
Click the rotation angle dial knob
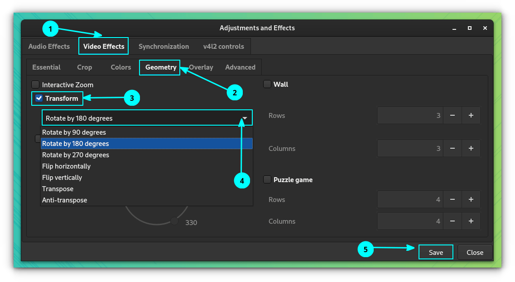click(174, 221)
